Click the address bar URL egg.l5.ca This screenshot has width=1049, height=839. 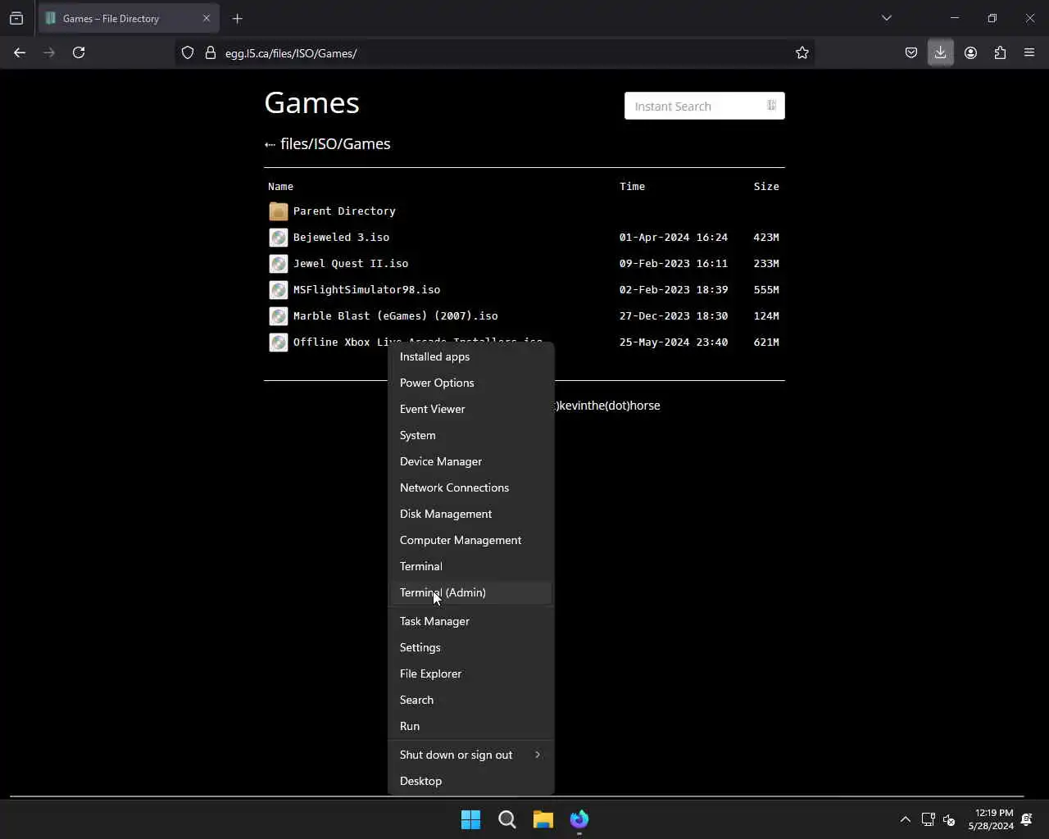[x=291, y=53]
